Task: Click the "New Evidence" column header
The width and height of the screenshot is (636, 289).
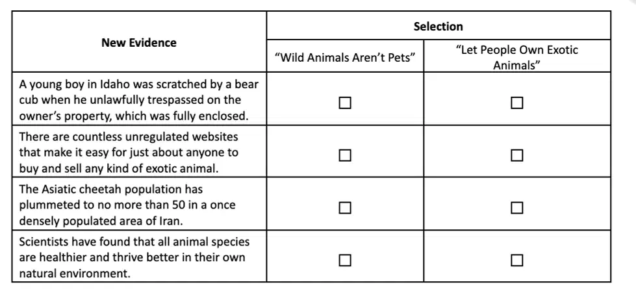Action: (139, 43)
